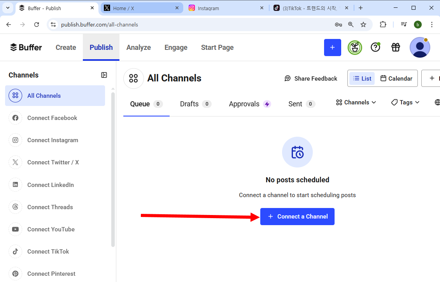Open the Engage section
440x282 pixels.
[176, 48]
